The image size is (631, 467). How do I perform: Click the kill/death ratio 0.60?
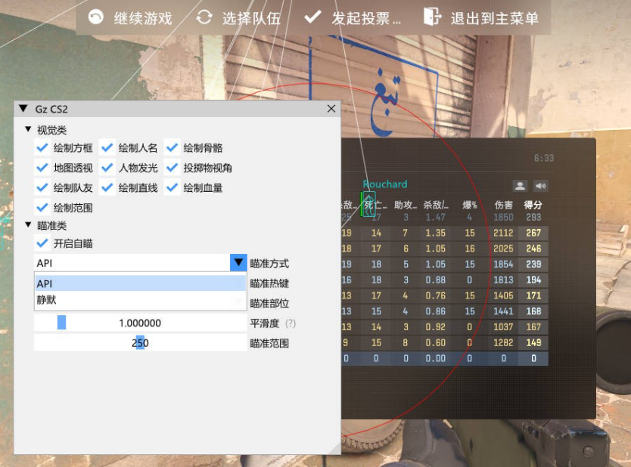pos(436,342)
